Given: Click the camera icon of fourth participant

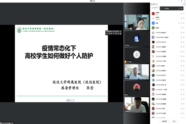Looking at the screenshot, I should pyautogui.click(x=183, y=28).
